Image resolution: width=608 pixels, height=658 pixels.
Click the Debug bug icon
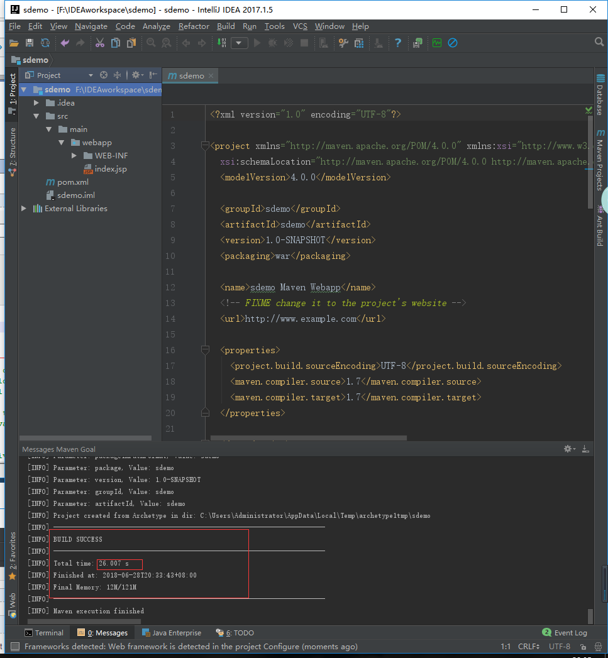tap(273, 43)
